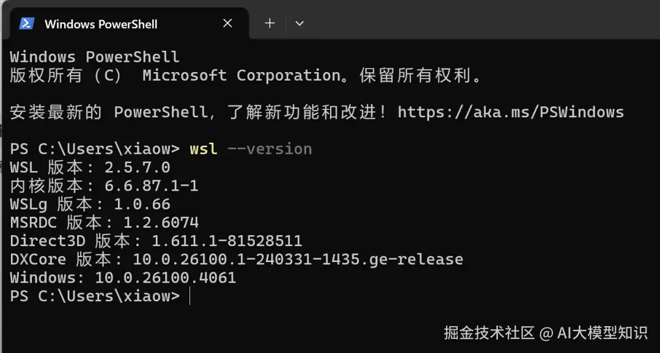
Task: Click the yellow wsl command word
Action: [x=204, y=149]
